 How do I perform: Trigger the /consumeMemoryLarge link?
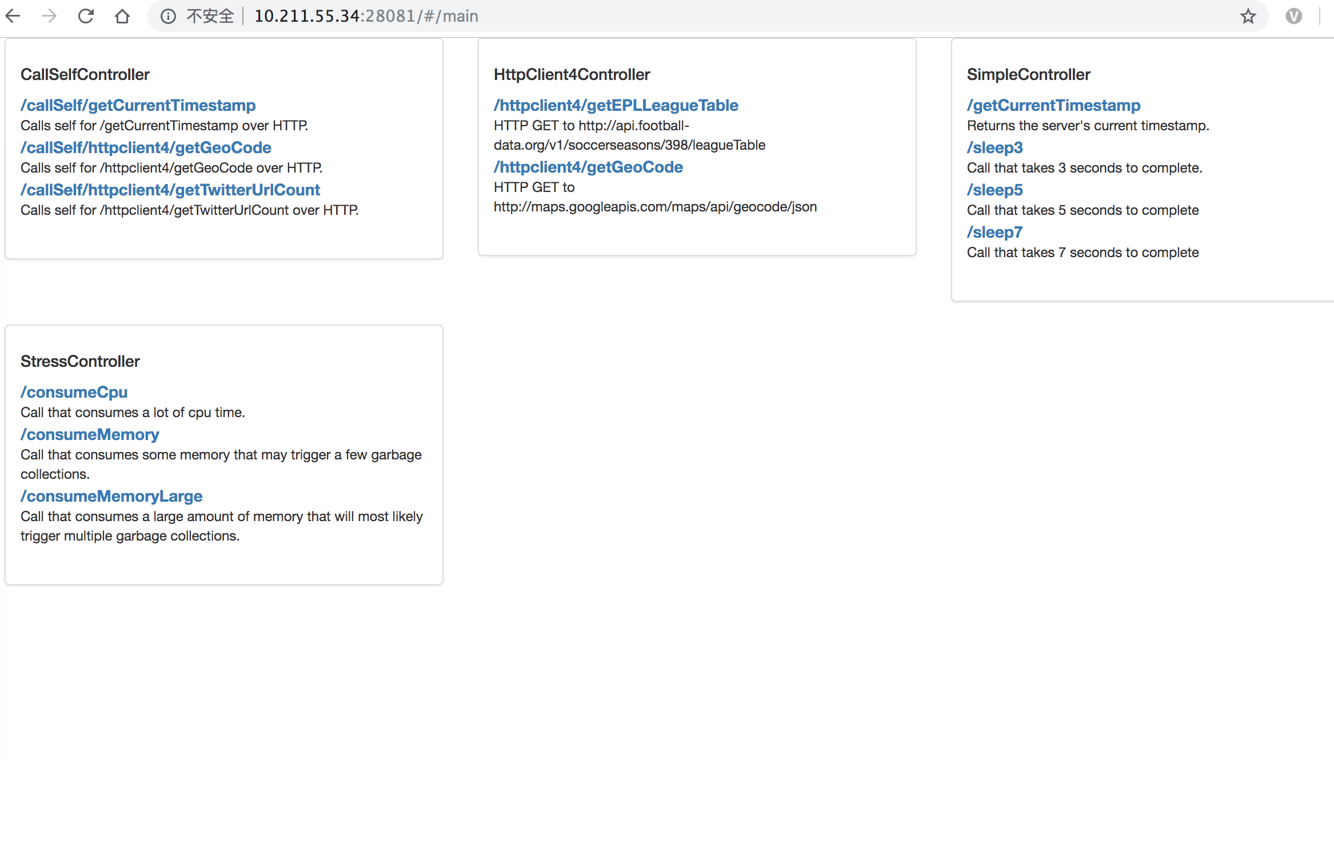click(x=111, y=496)
